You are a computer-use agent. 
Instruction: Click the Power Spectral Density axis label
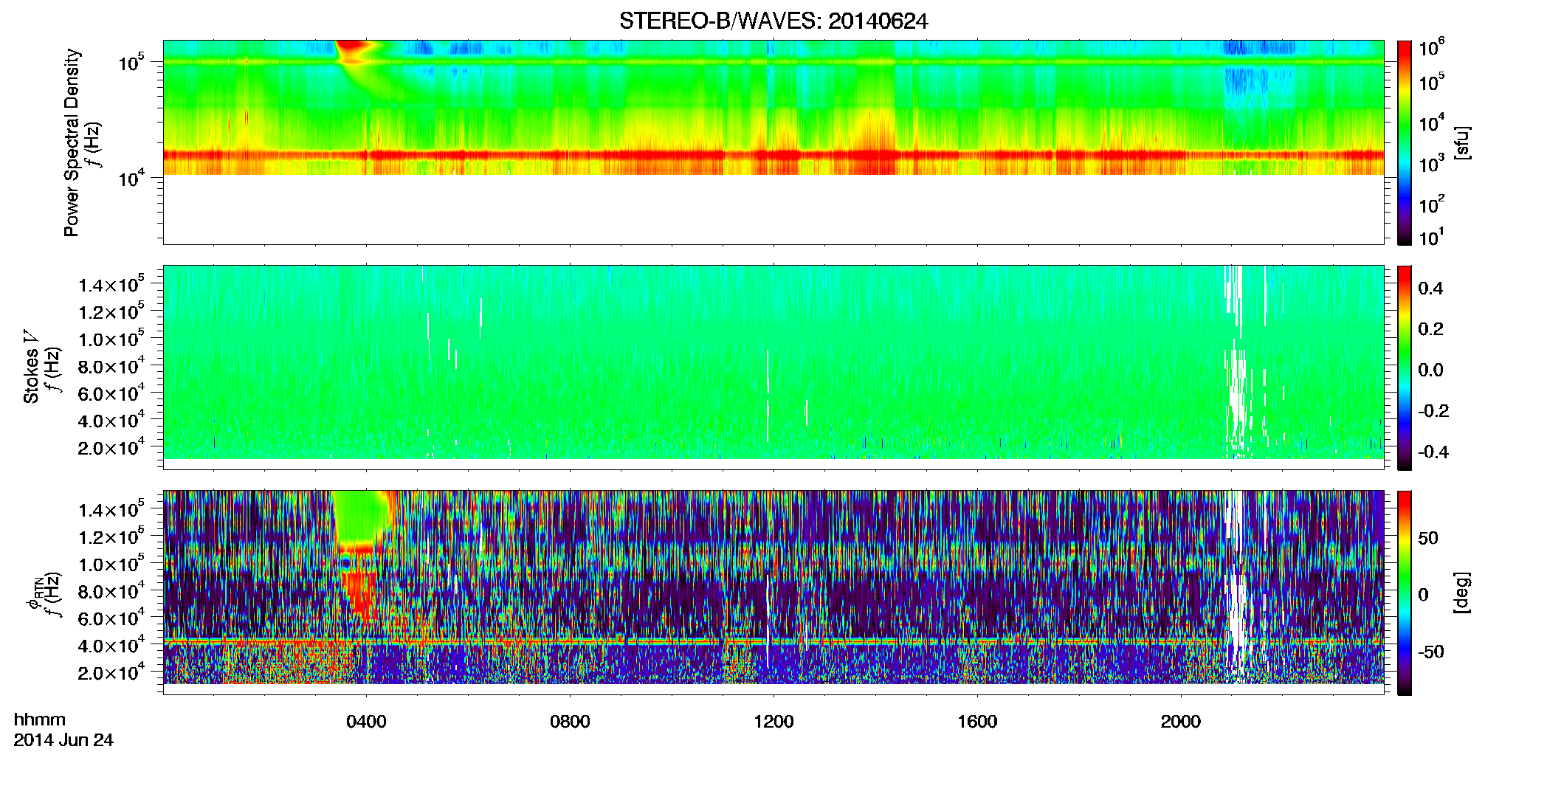tap(72, 142)
